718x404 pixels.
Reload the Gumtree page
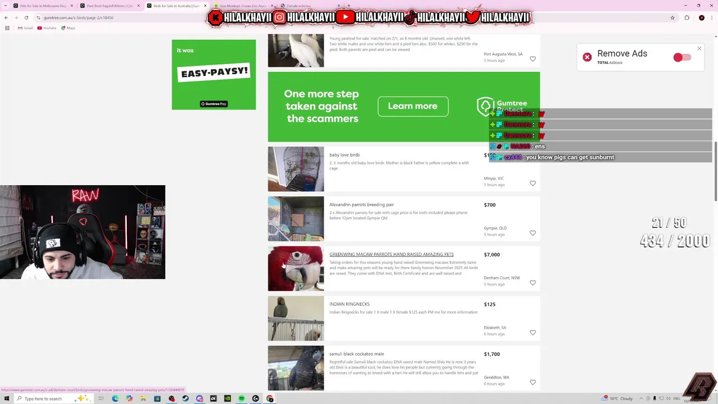tap(26, 17)
